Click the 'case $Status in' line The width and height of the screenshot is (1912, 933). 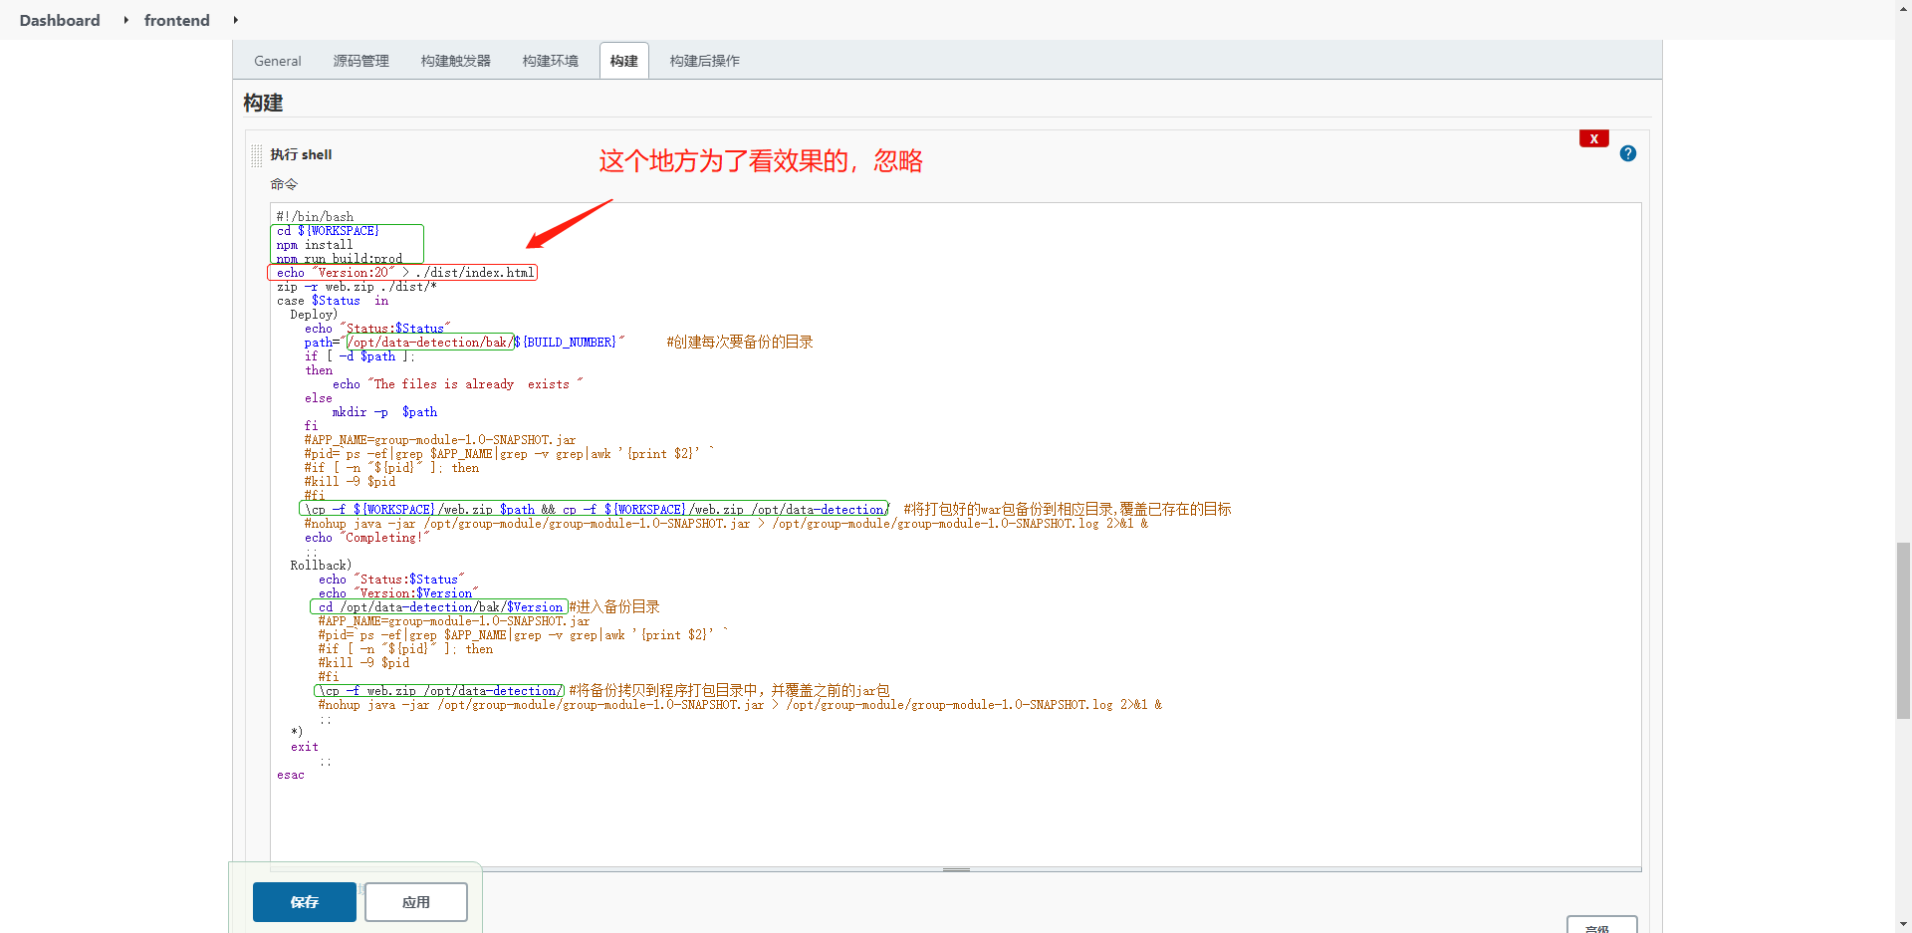coord(333,301)
